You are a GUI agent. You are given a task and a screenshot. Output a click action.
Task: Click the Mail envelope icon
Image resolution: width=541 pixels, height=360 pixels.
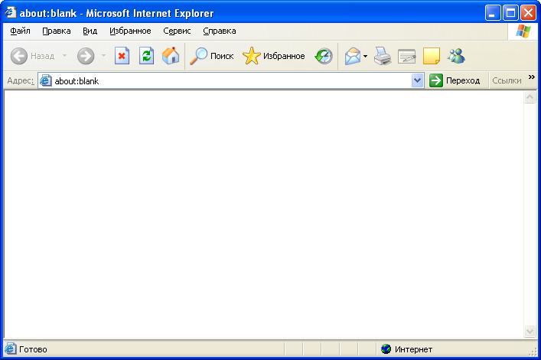[353, 56]
